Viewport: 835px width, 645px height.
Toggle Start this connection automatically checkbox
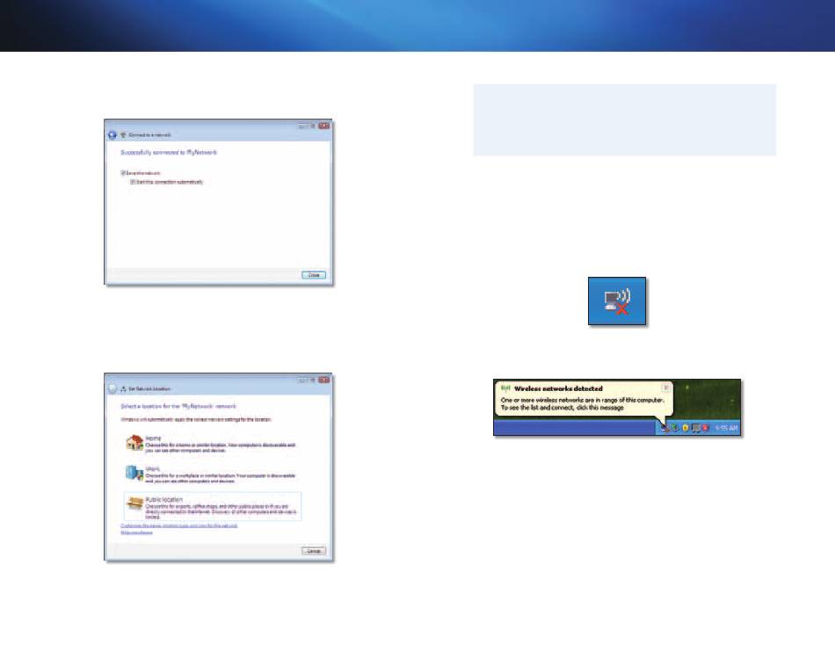[133, 182]
